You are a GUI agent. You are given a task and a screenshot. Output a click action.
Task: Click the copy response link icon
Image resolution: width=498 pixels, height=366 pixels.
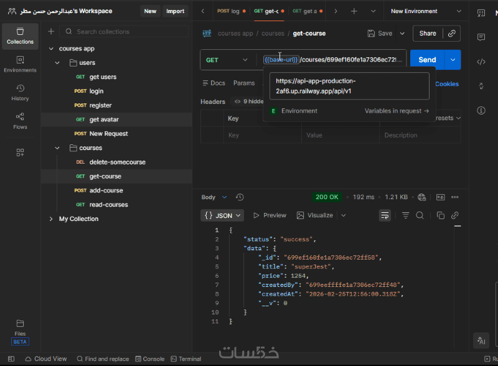pyautogui.click(x=455, y=215)
